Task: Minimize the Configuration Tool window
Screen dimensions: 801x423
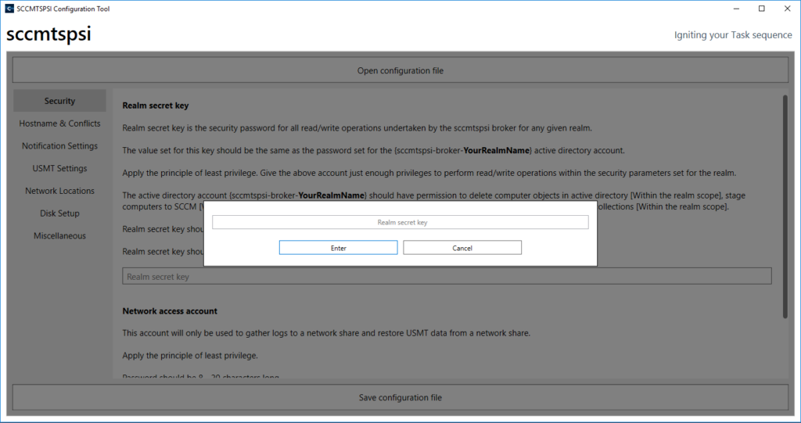Action: [736, 9]
